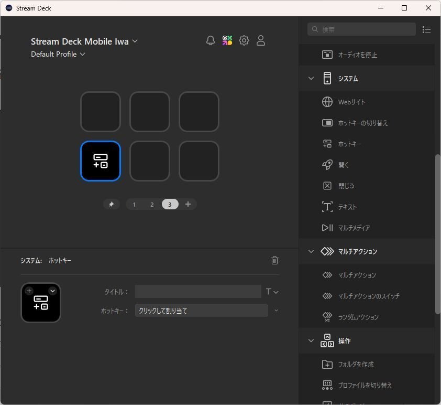Select the top-right empty key
The width and height of the screenshot is (441, 405).
[199, 112]
